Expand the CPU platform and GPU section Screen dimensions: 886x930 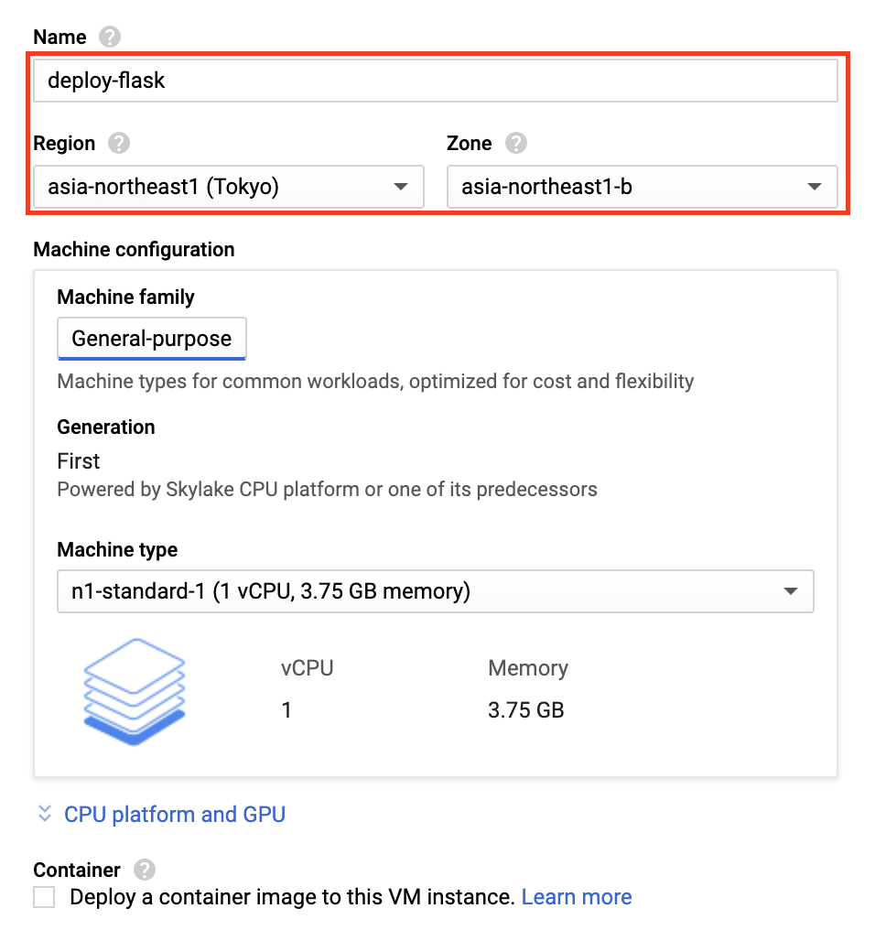pyautogui.click(x=174, y=813)
